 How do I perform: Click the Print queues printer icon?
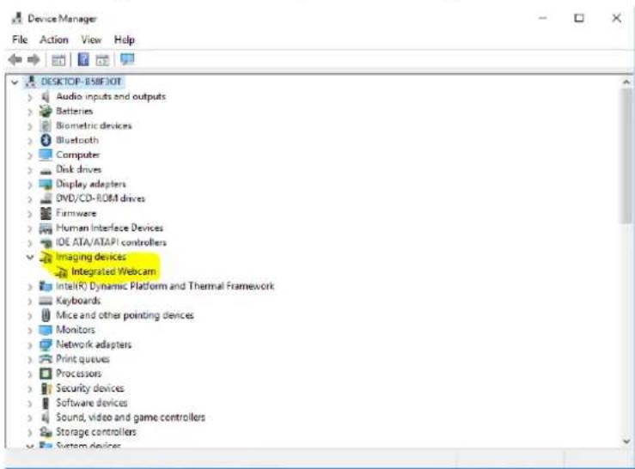46,359
